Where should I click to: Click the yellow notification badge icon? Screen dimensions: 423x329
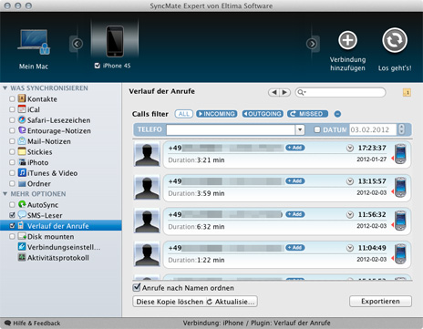[407, 92]
